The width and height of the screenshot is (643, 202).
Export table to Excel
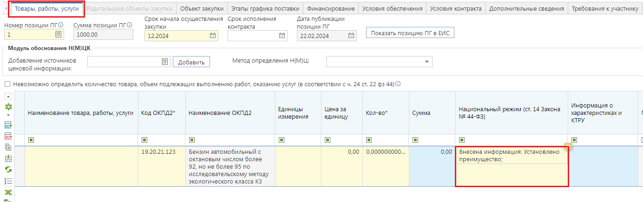coord(8,192)
